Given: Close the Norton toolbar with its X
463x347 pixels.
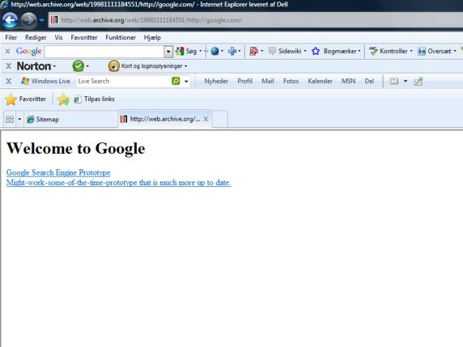Looking at the screenshot, I should 9,66.
